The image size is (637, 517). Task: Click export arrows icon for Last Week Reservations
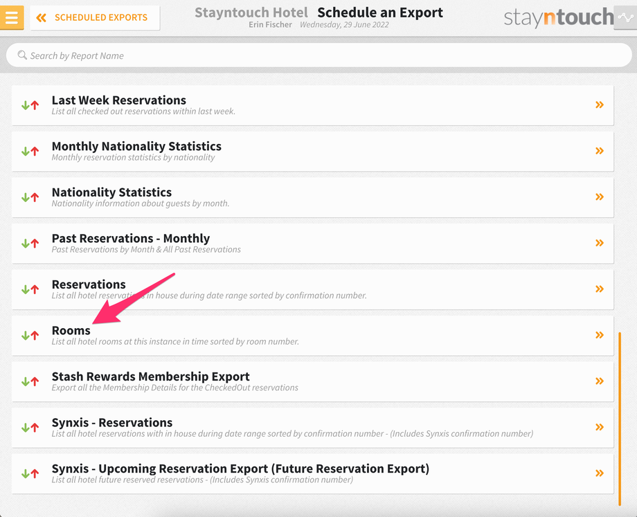[x=30, y=105]
